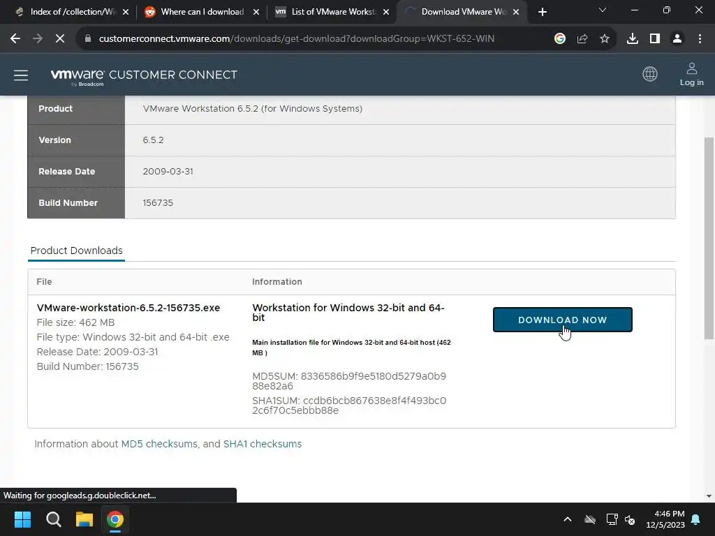The width and height of the screenshot is (715, 536).
Task: Go back to the previous page
Action: point(15,39)
